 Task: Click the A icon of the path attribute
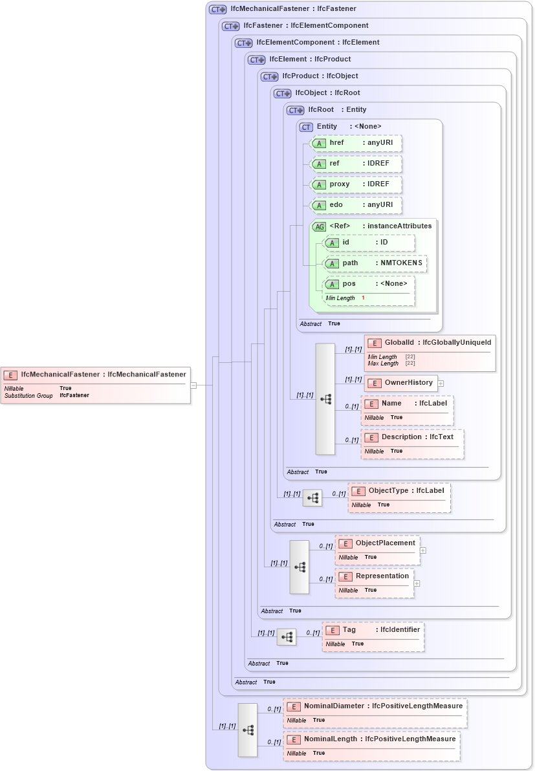333,263
